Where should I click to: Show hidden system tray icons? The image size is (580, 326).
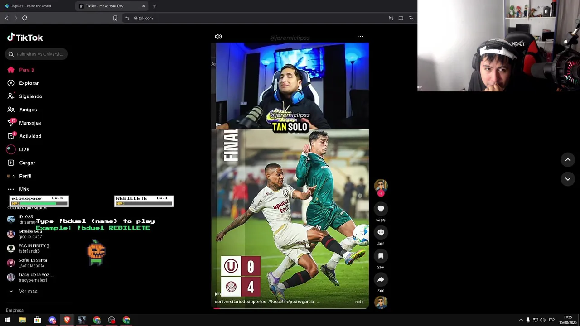pos(521,320)
